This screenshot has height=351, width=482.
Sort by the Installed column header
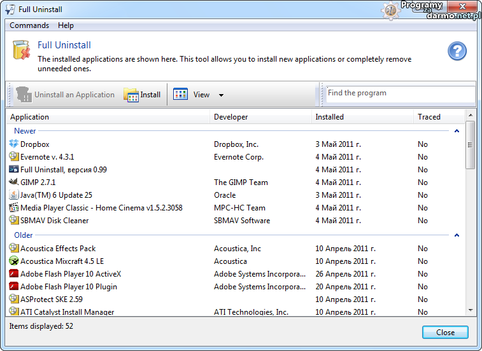(329, 117)
